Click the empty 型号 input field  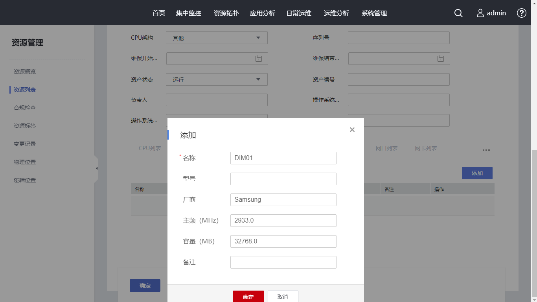(x=283, y=179)
